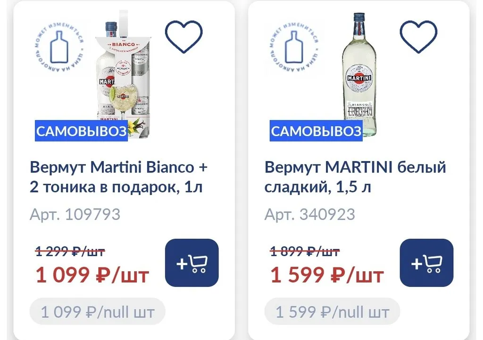Select article number 109793
Image resolution: width=483 pixels, height=340 pixels.
coord(75,214)
